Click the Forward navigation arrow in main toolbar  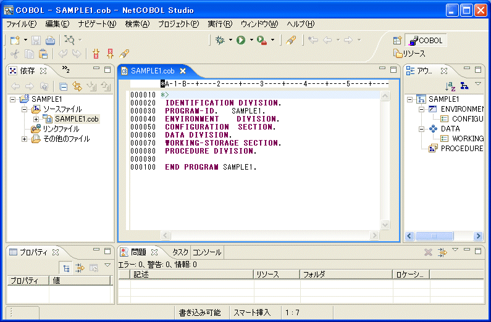(348, 40)
